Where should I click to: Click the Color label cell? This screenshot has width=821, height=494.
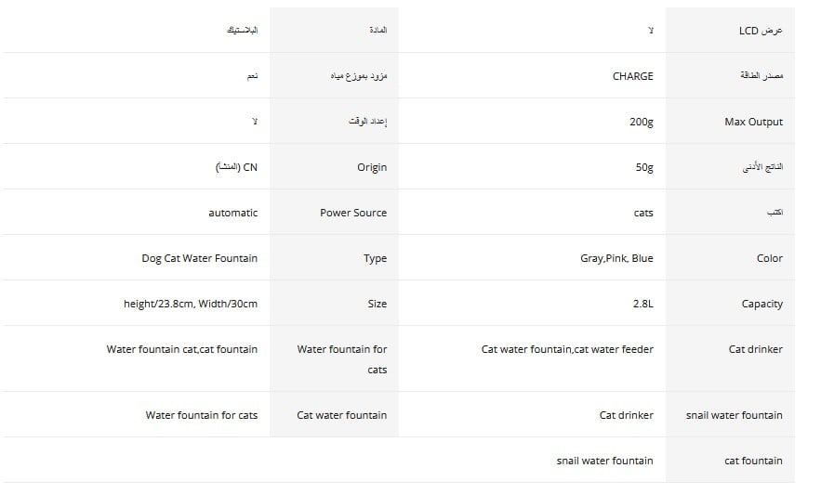(769, 258)
